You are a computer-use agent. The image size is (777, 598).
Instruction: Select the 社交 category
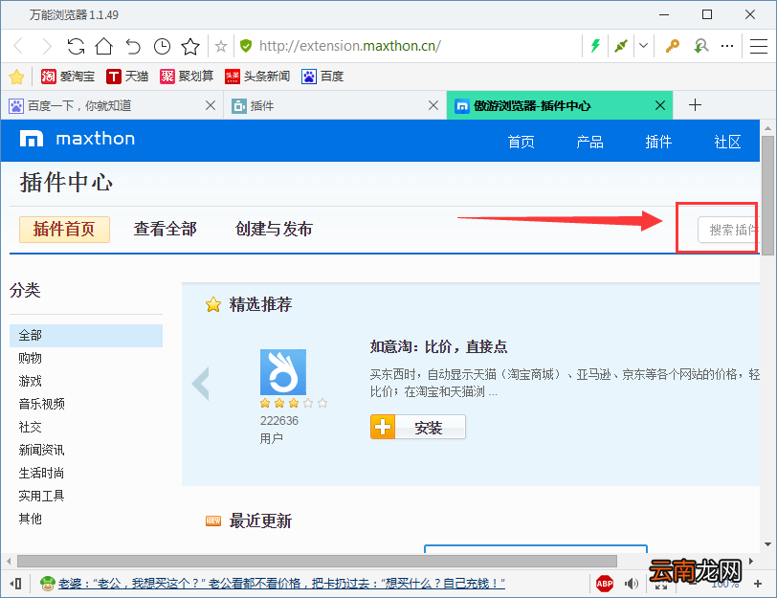pyautogui.click(x=31, y=427)
